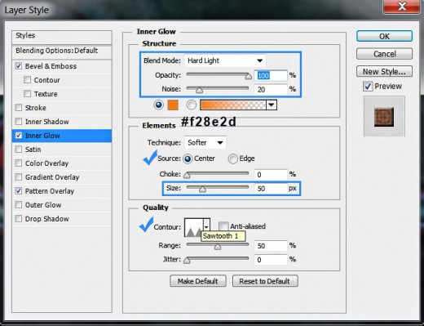Image resolution: width=424 pixels, height=326 pixels.
Task: Click the style preview thumbnail
Action: (x=384, y=117)
